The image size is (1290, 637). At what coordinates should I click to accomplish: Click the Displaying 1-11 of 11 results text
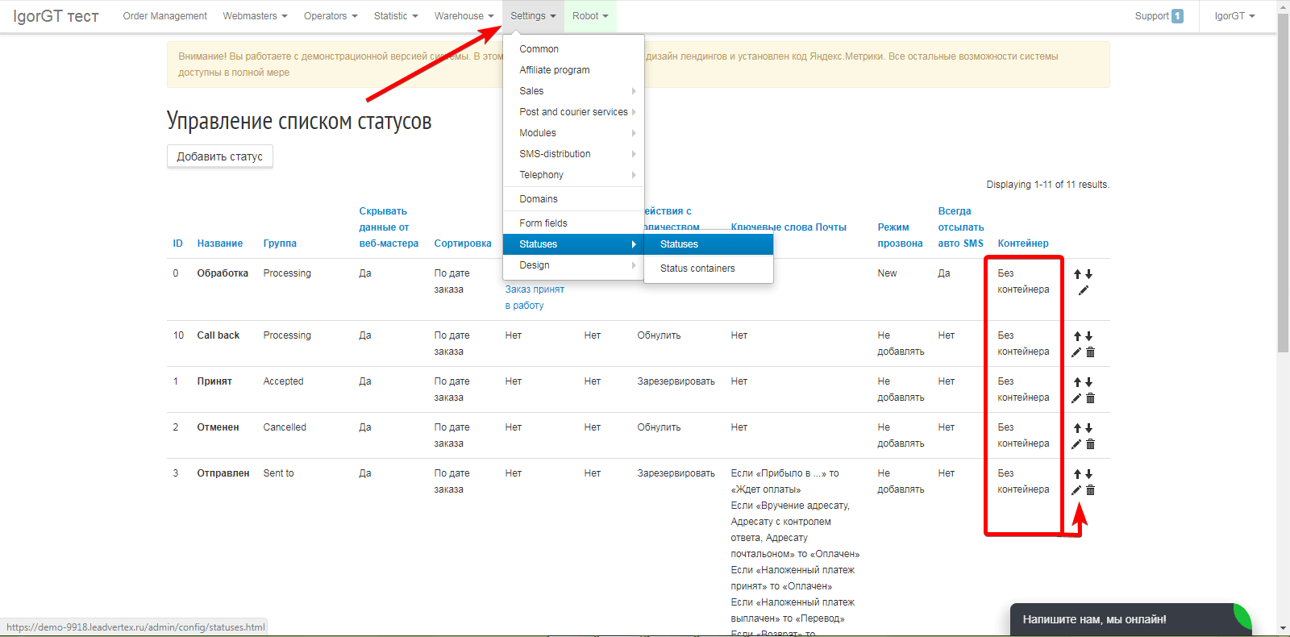click(1047, 185)
